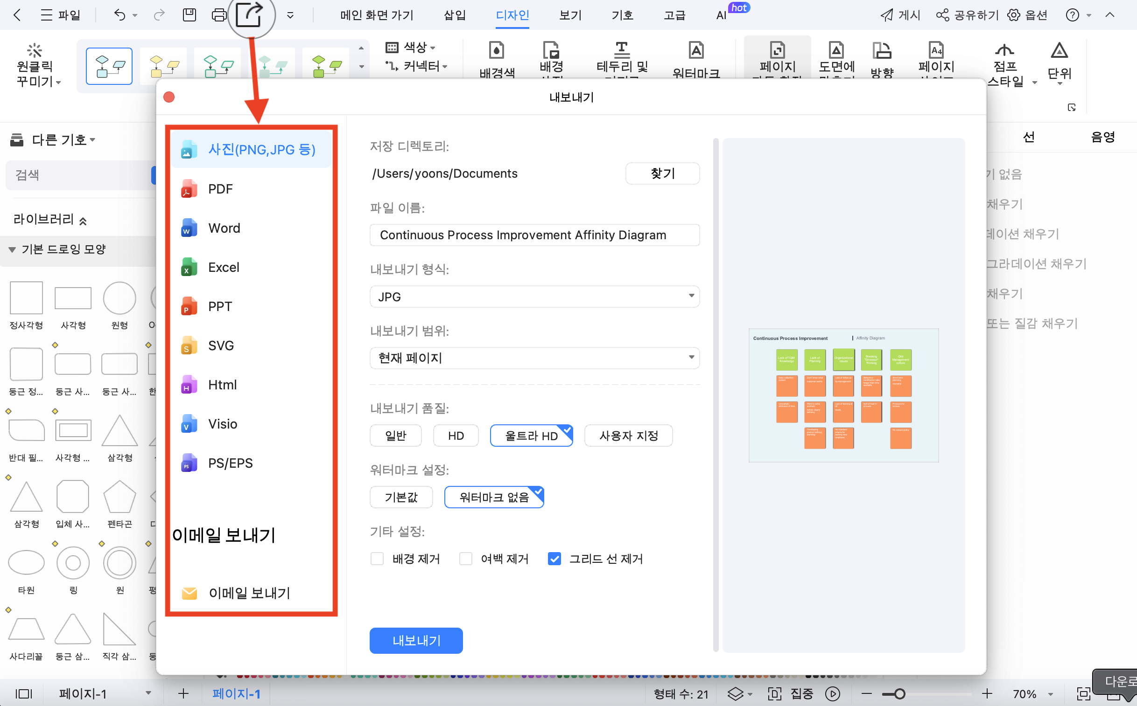Disable the 그리드 선 제거 checkbox
1137x706 pixels.
pyautogui.click(x=554, y=559)
